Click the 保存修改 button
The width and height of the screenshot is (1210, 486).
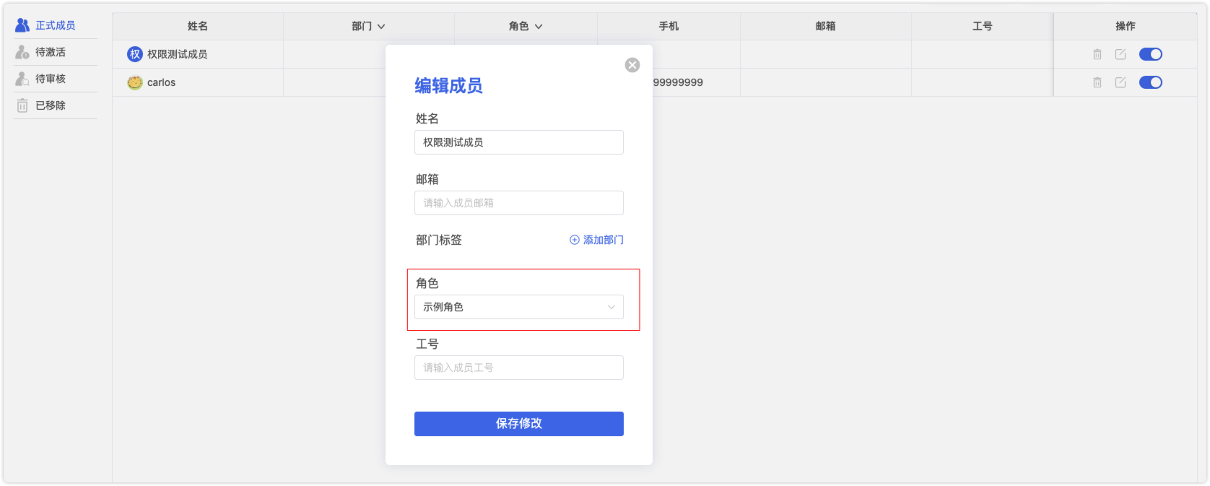point(519,424)
